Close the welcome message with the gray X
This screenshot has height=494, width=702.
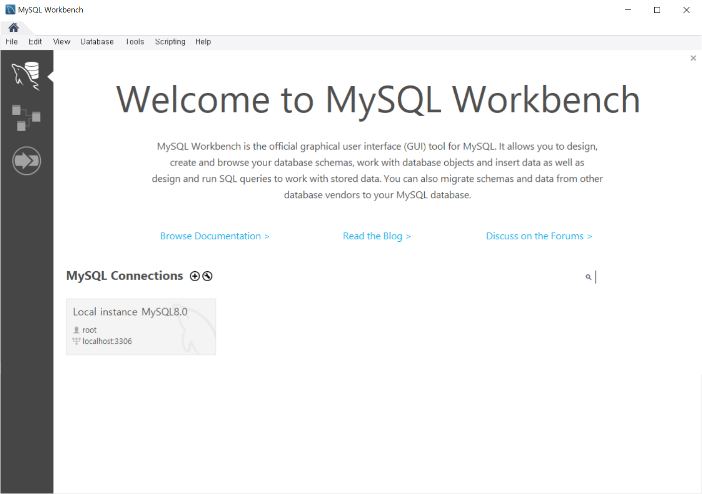[693, 58]
